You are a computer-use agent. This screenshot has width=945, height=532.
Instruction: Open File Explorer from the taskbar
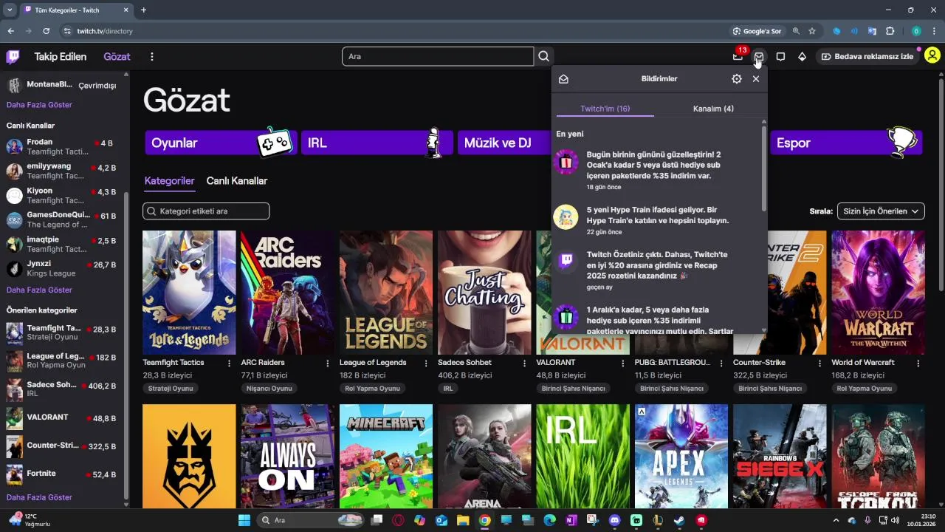click(463, 520)
